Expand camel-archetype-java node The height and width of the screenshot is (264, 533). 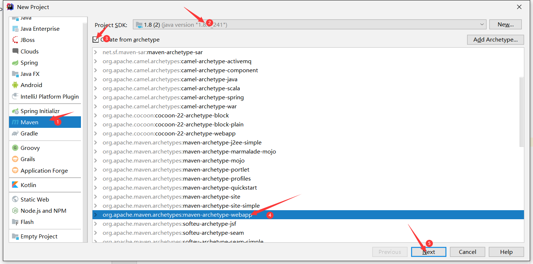[x=96, y=79]
